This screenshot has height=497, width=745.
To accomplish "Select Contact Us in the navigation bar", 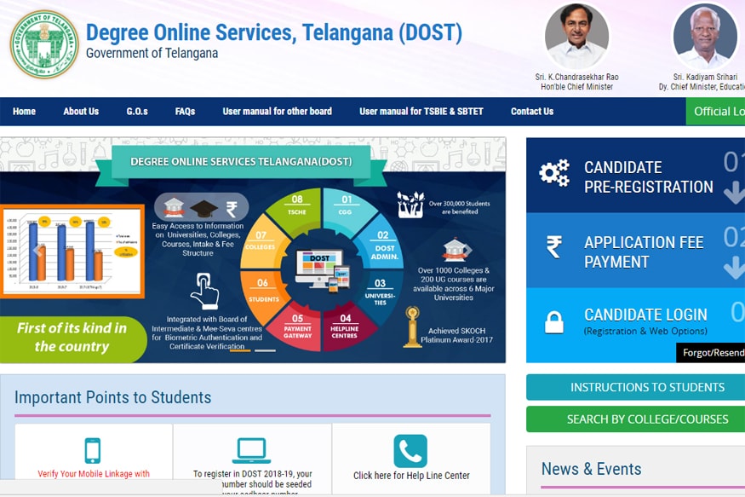I will coord(533,111).
